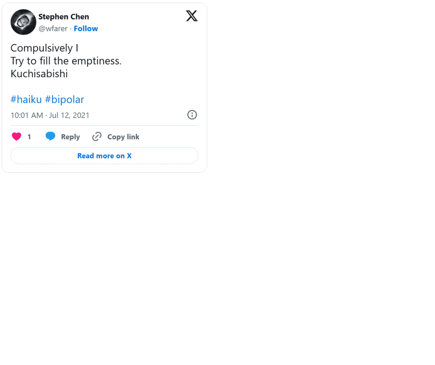This screenshot has height=365, width=435.
Task: Click the X logo on the tweet
Action: [192, 16]
